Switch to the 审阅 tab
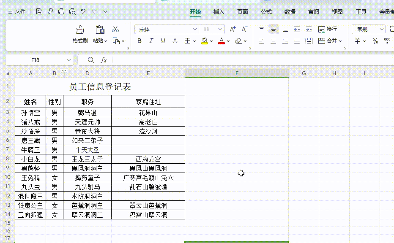The width and height of the screenshot is (394, 243). click(x=314, y=12)
